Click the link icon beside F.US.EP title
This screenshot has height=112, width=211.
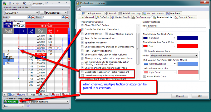[47, 3]
